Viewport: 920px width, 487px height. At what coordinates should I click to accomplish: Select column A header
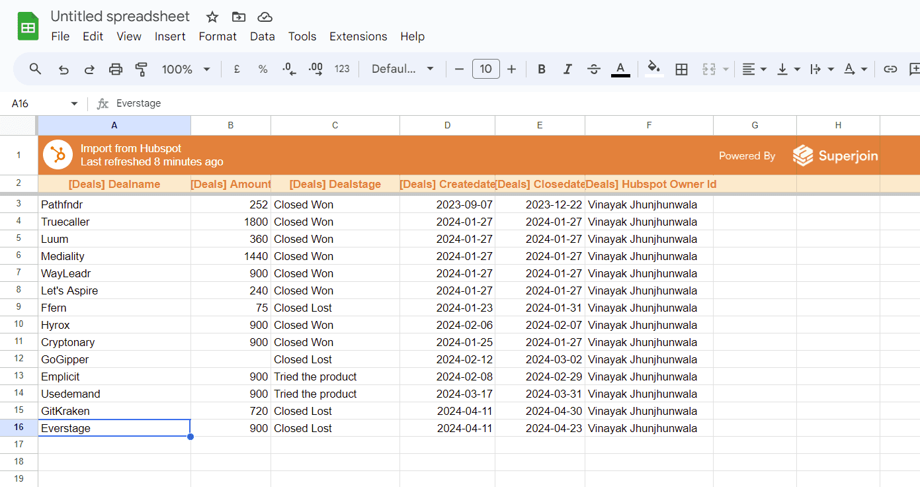pyautogui.click(x=114, y=125)
